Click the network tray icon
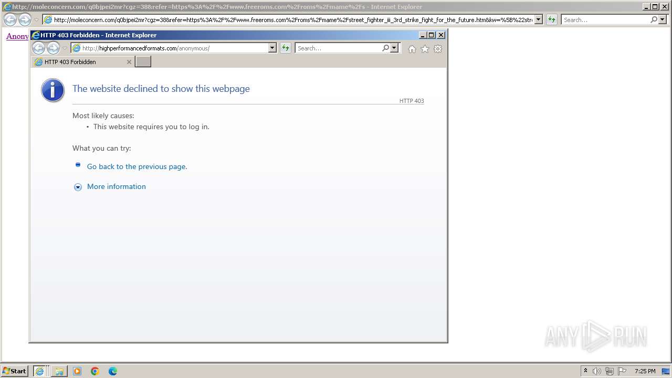 pos(610,371)
